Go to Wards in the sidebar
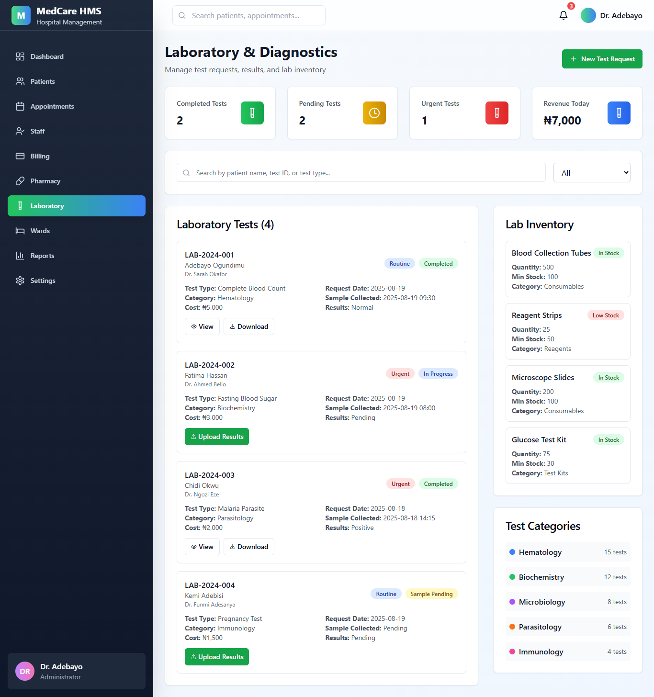 40,231
